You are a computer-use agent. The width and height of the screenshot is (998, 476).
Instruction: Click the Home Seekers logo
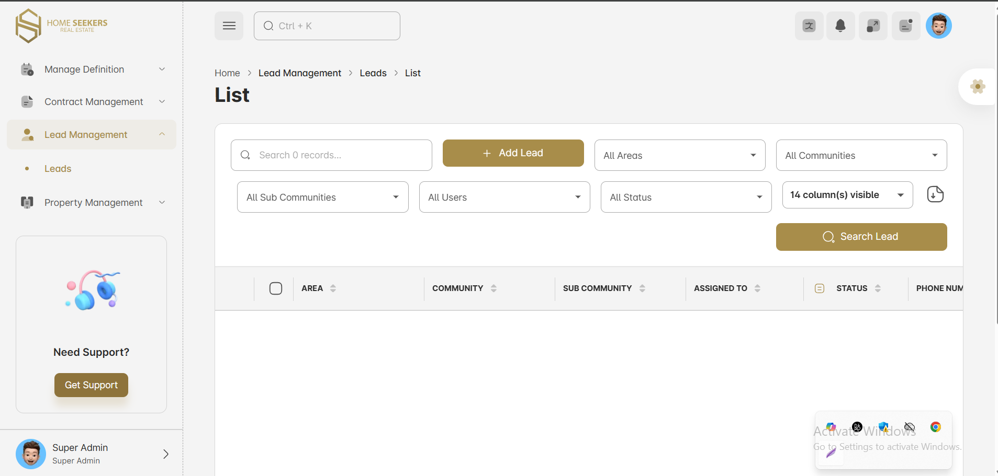(61, 26)
